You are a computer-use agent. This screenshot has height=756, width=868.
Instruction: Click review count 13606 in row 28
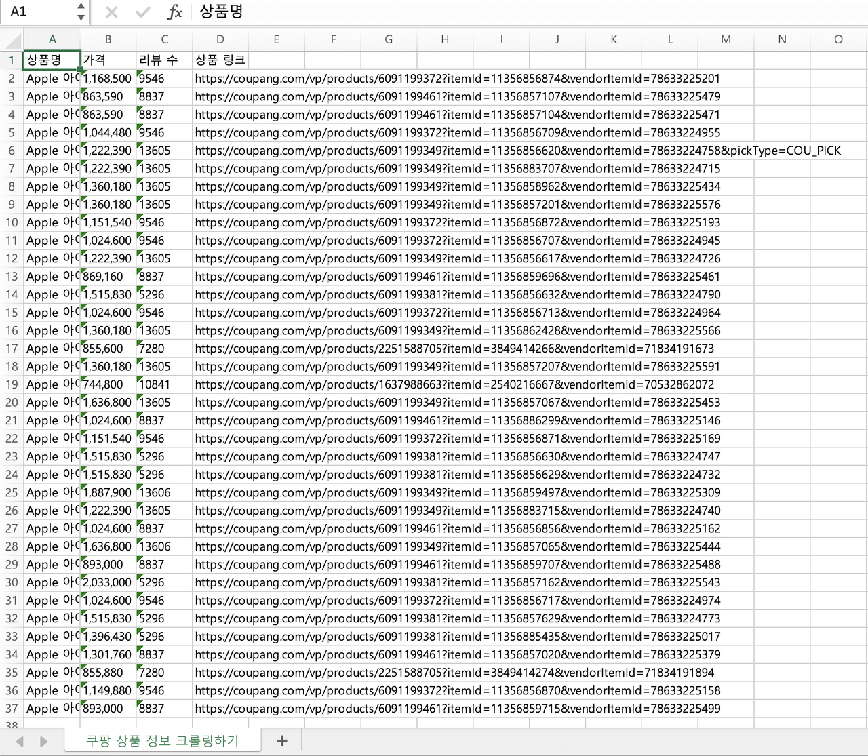(164, 546)
